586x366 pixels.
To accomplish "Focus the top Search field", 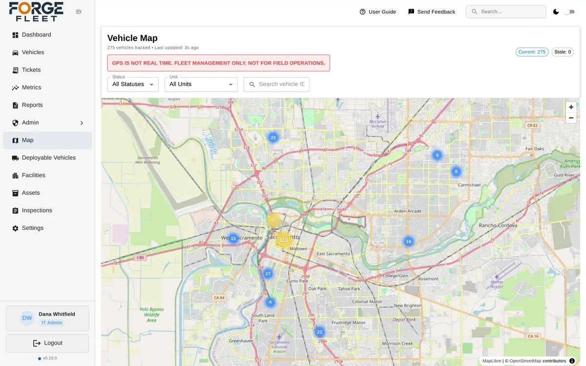I will click(506, 12).
